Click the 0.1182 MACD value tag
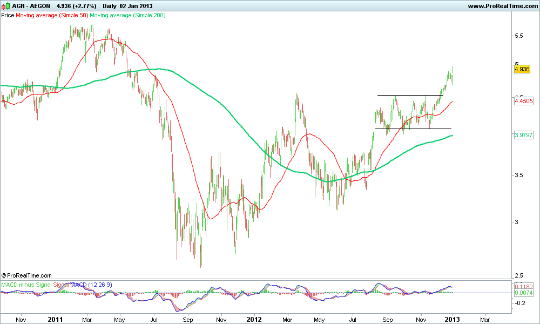The height and width of the screenshot is (324, 540). coord(523,286)
